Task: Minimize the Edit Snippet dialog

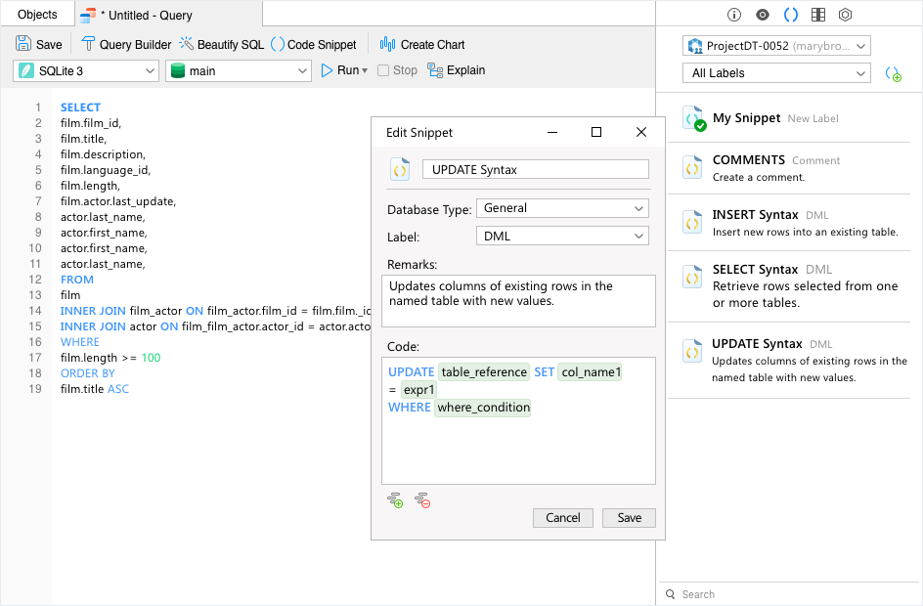Action: tap(552, 132)
